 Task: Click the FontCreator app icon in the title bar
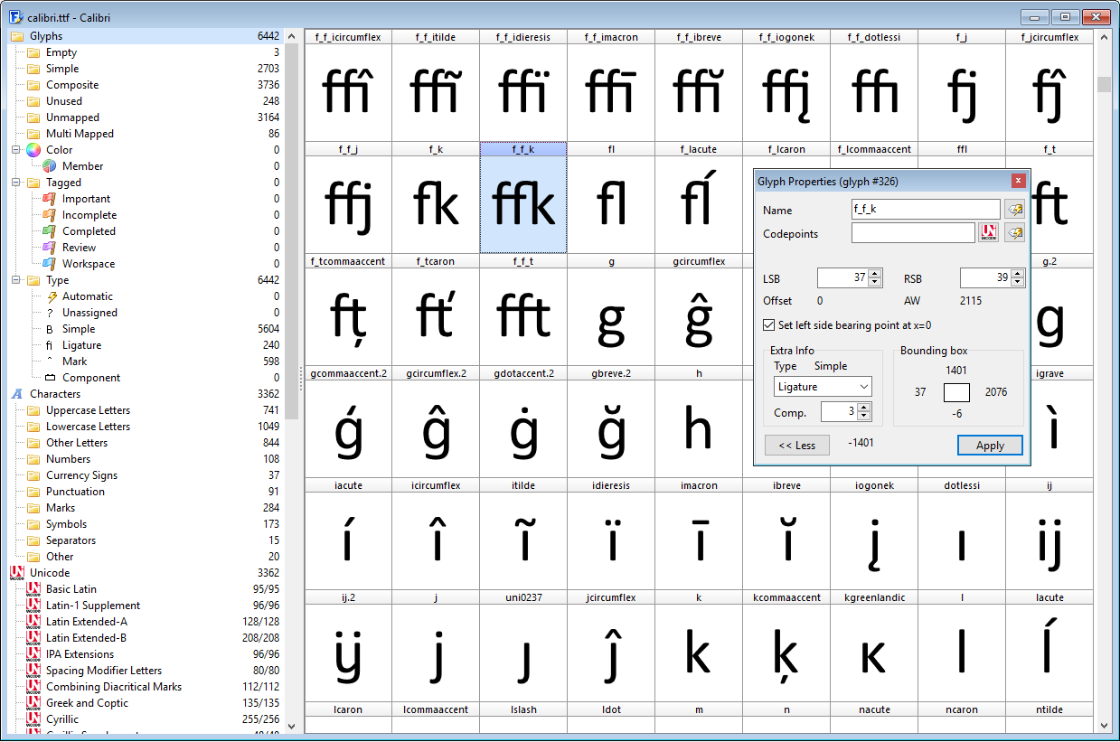16,16
